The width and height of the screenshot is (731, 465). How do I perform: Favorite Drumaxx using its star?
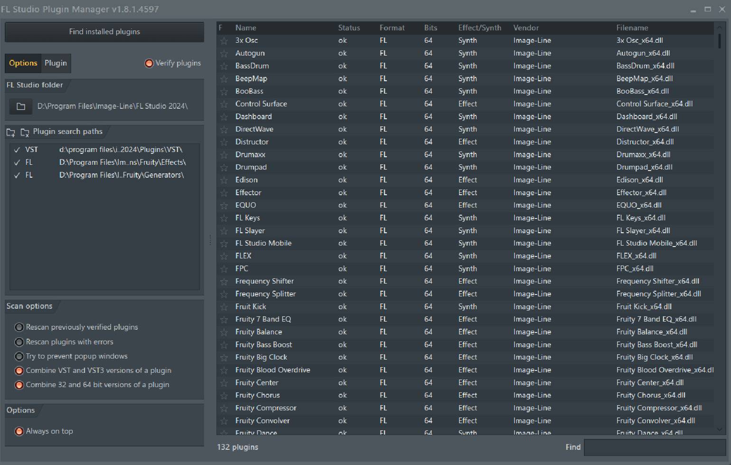224,155
